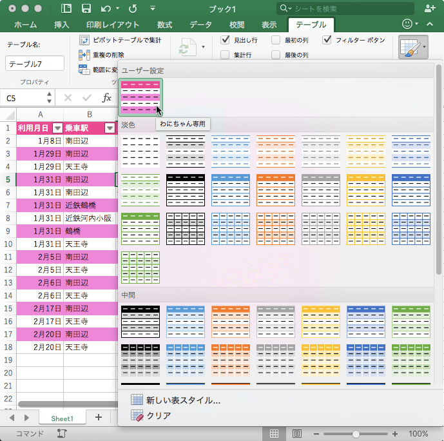Screen dimensions: 444x441
Task: Click the テーブル名 input field
Action: pyautogui.click(x=35, y=63)
